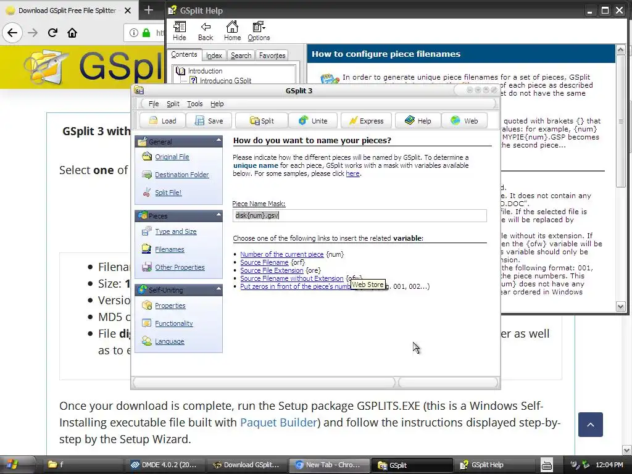Click the Split File! sidebar link
The height and width of the screenshot is (474, 632).
[x=168, y=193]
